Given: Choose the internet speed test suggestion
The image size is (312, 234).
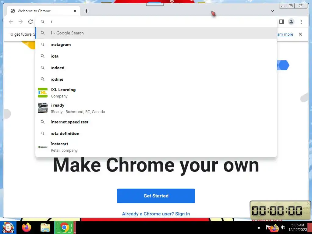Looking at the screenshot, I should [x=156, y=122].
